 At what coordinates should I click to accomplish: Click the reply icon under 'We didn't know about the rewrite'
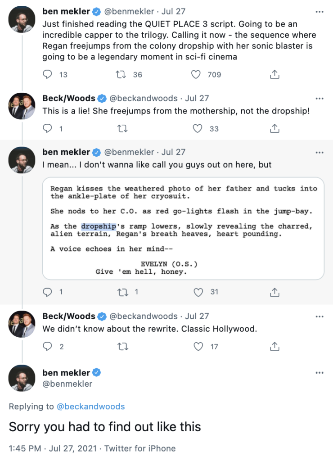(47, 347)
